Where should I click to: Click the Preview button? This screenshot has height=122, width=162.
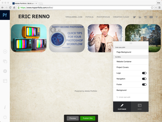73,118
